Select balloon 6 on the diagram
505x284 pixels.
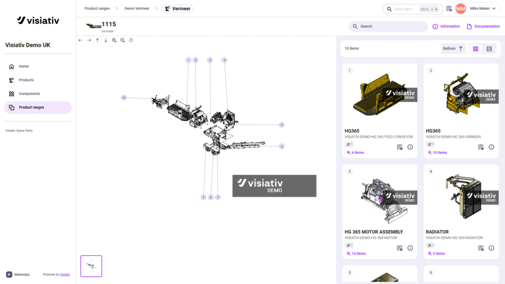pos(282,146)
